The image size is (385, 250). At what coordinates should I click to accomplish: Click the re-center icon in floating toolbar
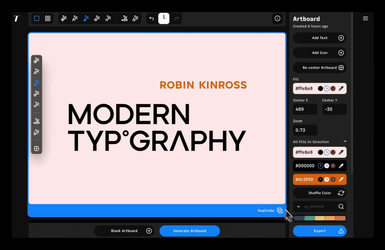click(x=36, y=148)
